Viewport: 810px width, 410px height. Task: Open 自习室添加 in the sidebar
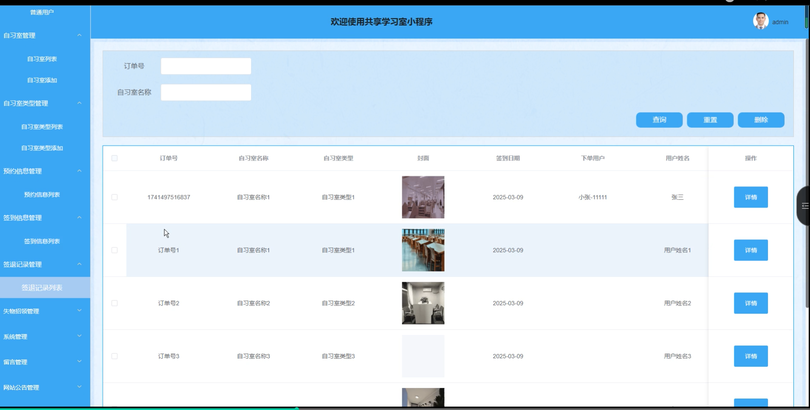pos(42,80)
